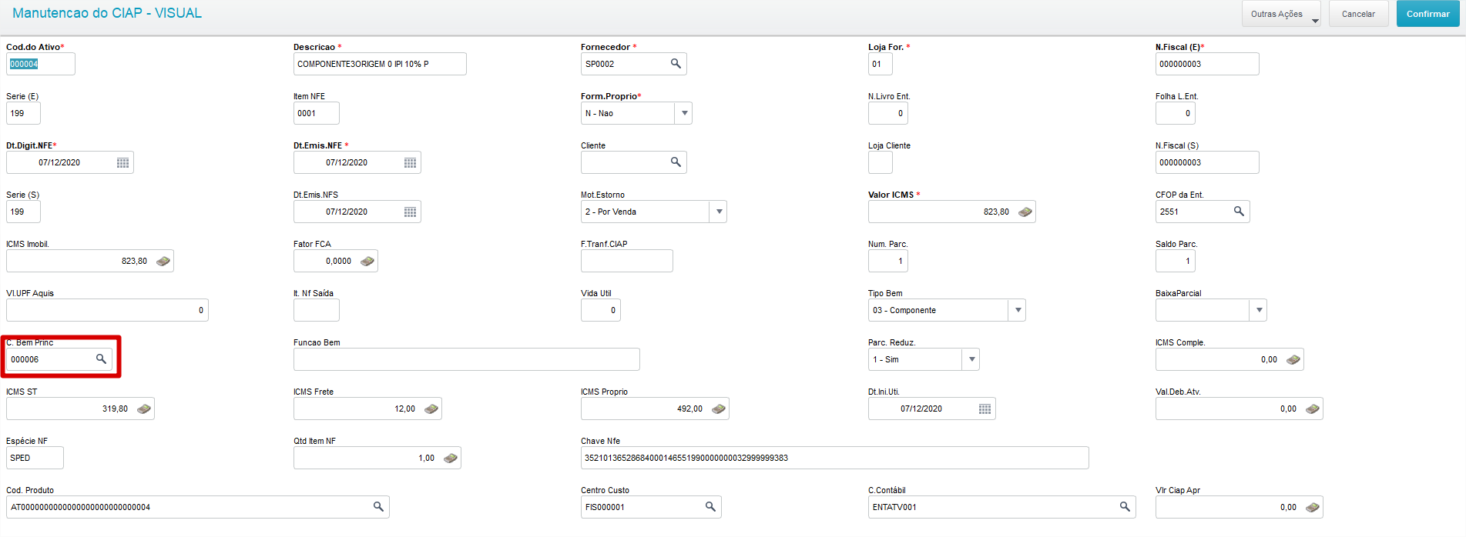
Task: Expand the Mot.Estorno dropdown
Action: (x=718, y=212)
